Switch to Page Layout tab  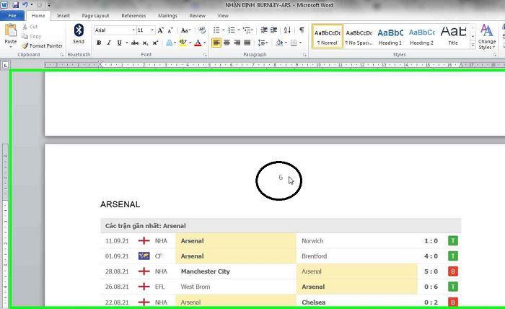95,15
